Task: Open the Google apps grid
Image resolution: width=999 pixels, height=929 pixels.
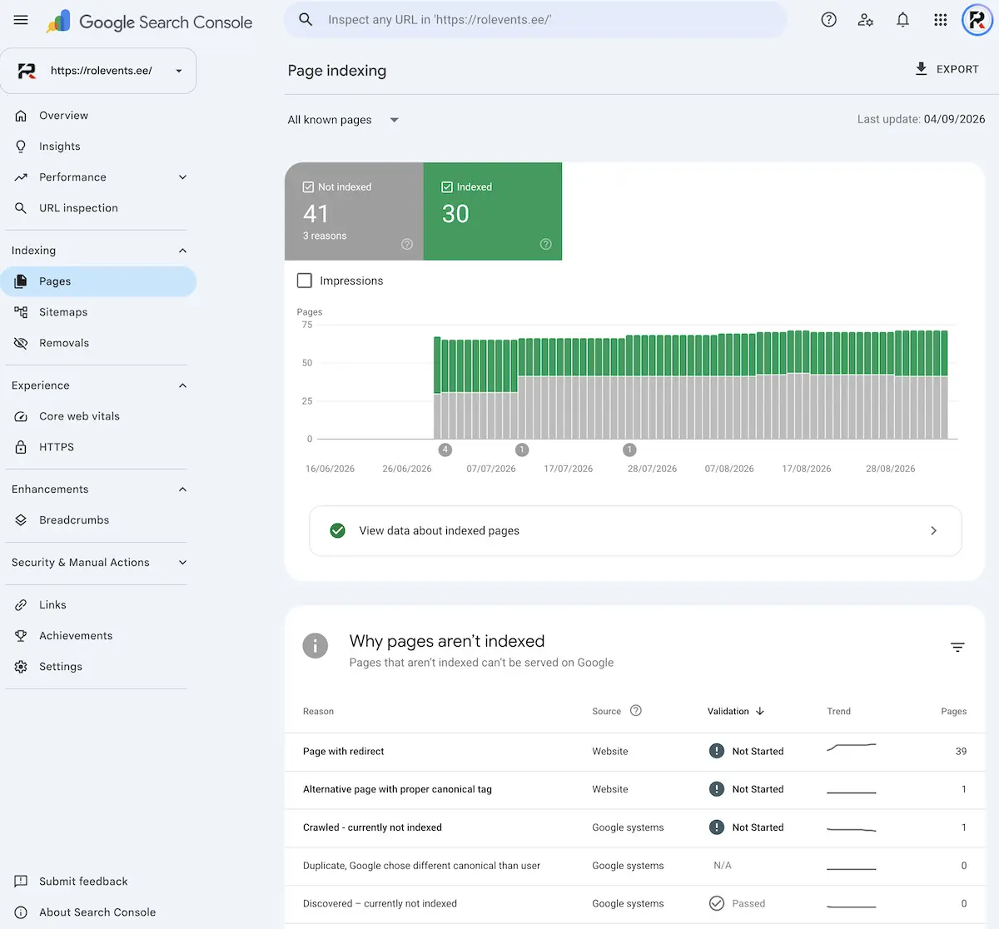Action: 940,20
